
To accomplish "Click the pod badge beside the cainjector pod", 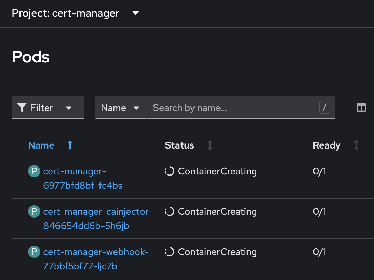I will point(34,211).
